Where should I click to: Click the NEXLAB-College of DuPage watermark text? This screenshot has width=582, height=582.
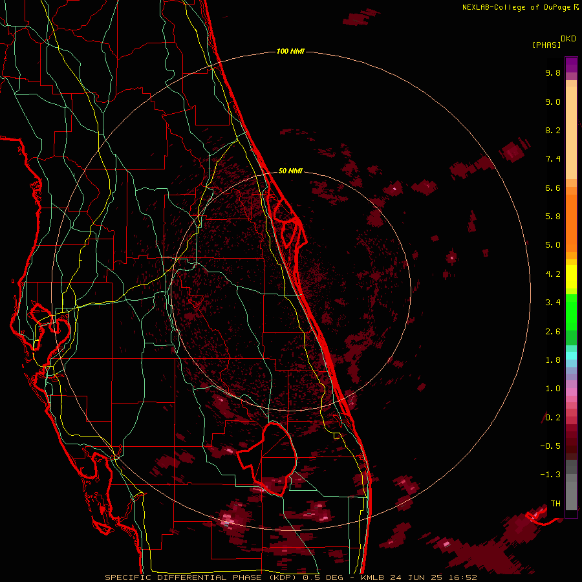click(x=518, y=7)
